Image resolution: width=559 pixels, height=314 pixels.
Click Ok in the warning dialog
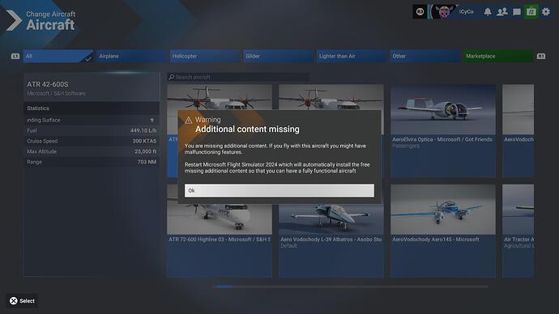(x=279, y=190)
